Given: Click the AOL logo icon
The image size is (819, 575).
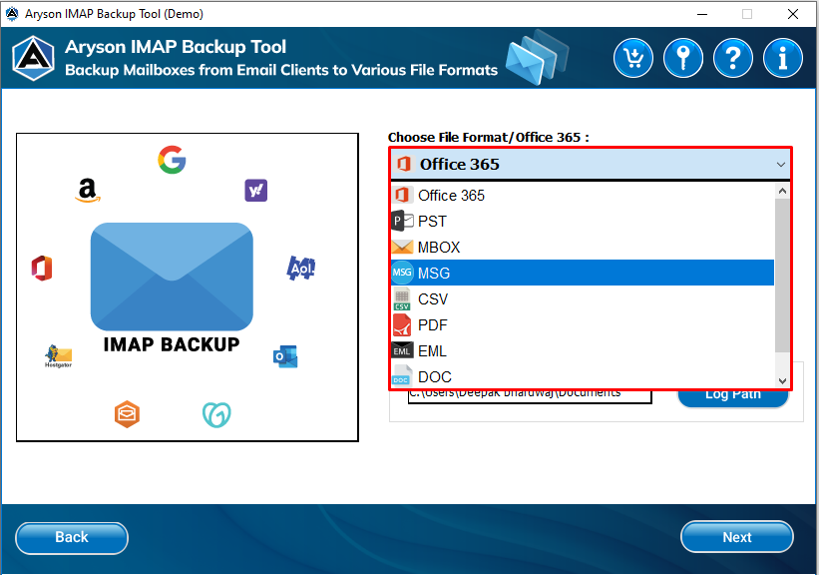Looking at the screenshot, I should [301, 269].
